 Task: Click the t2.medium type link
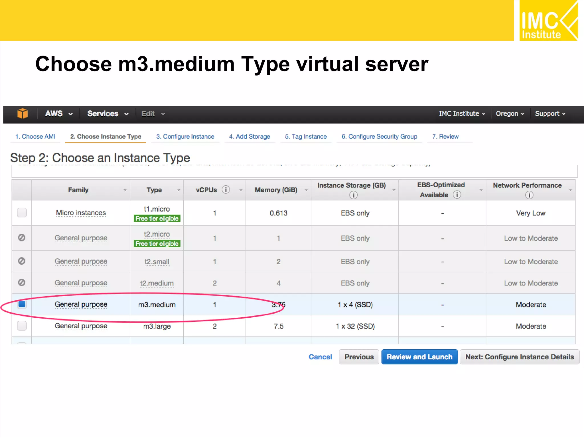(x=157, y=283)
